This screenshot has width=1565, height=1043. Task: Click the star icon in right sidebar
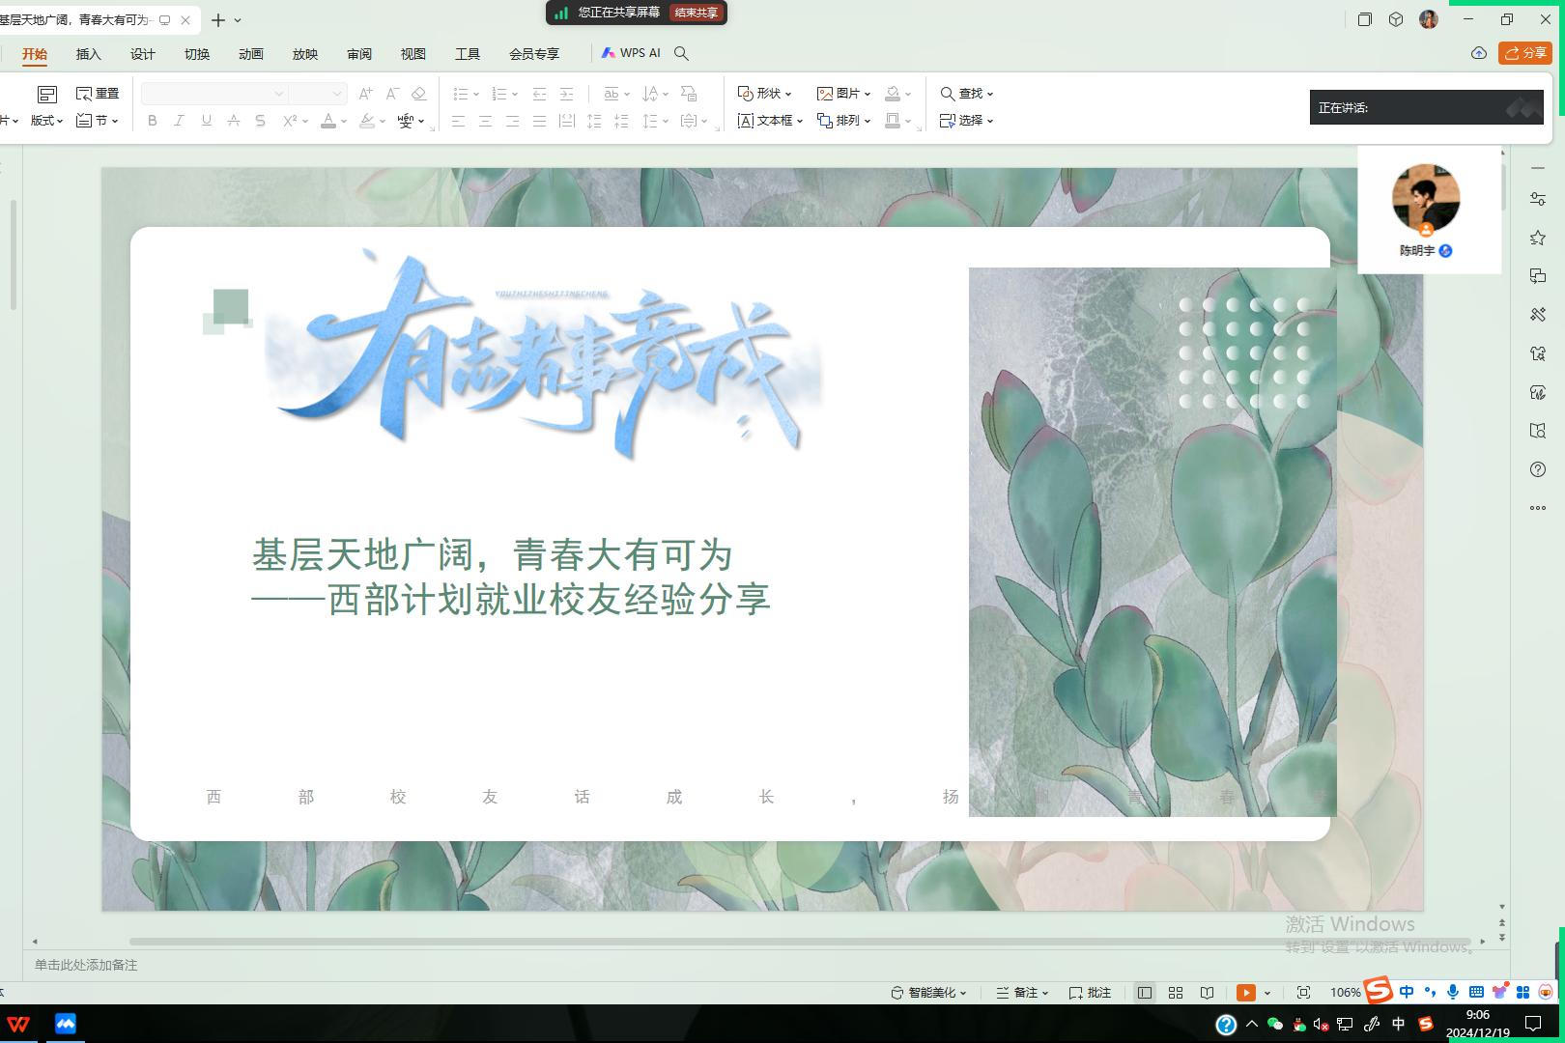tap(1538, 238)
